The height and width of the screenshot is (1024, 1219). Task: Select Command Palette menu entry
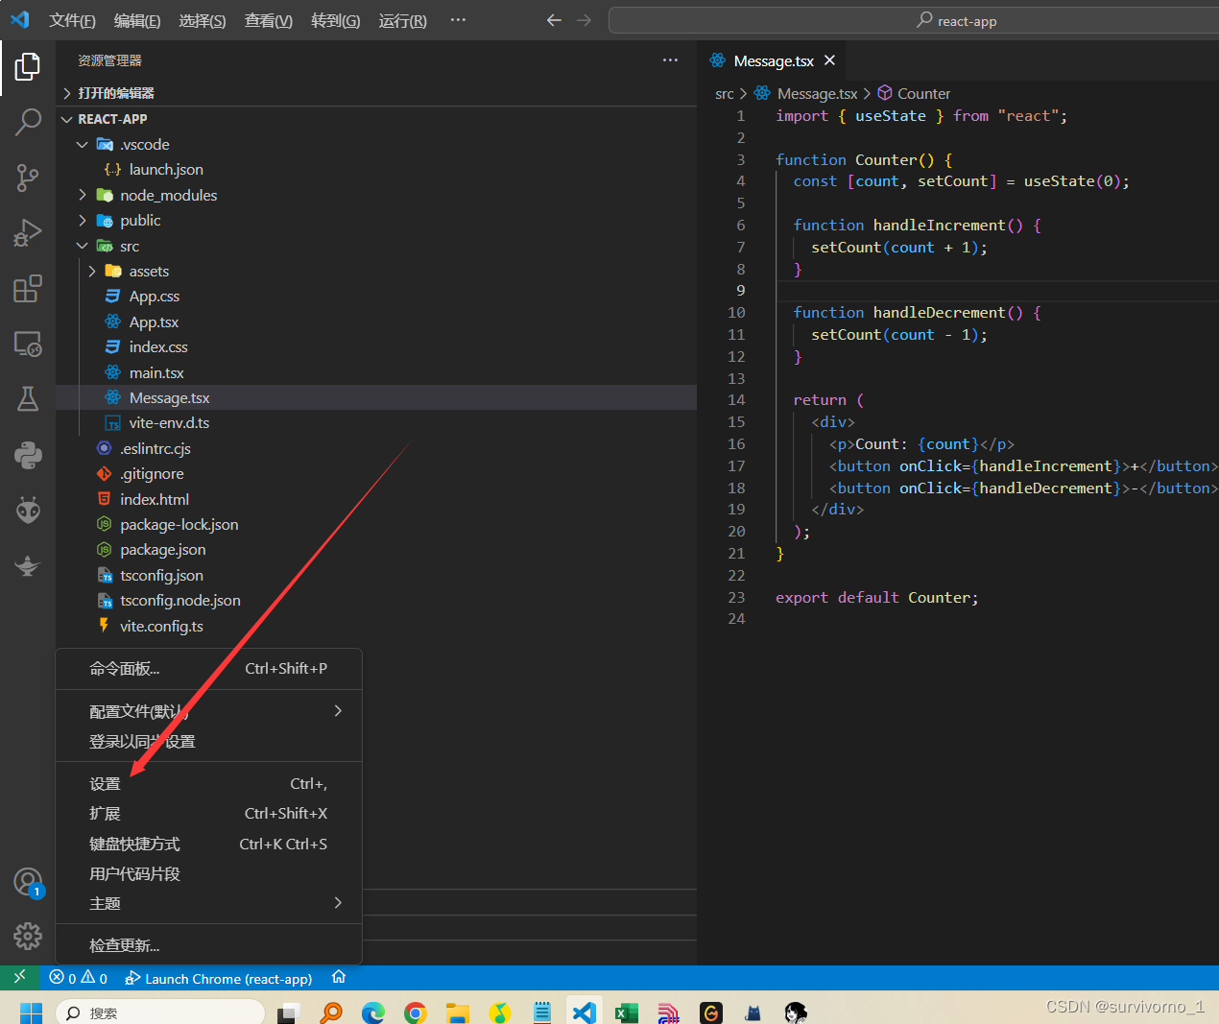click(208, 668)
